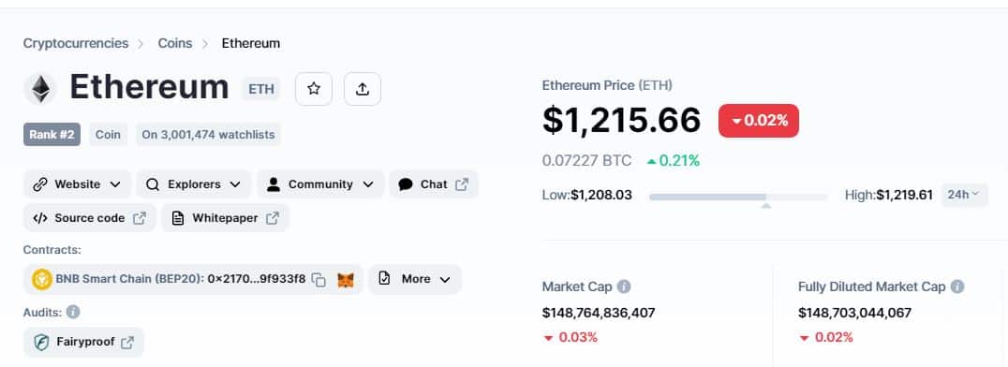Go to Coins breadcrumb

click(175, 43)
